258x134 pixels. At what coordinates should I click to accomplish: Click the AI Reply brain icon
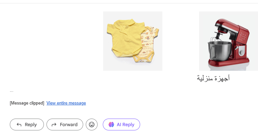pos(111,124)
